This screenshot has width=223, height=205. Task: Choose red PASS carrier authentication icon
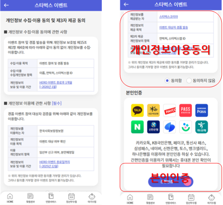click(x=186, y=110)
